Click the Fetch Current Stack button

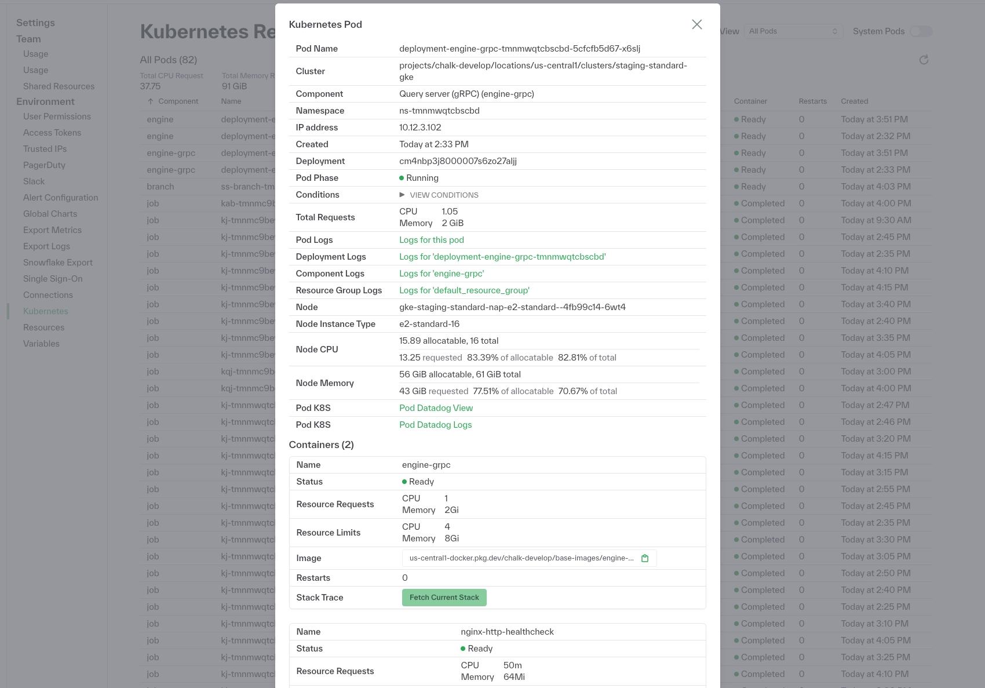click(444, 597)
